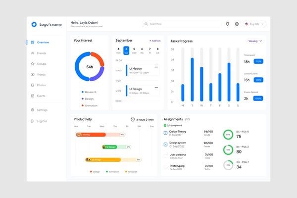Check the User persona checkbox
The image size is (297, 198).
pos(165,156)
